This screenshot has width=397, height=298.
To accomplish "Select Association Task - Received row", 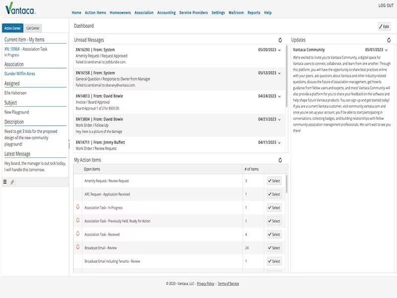I will (274, 234).
